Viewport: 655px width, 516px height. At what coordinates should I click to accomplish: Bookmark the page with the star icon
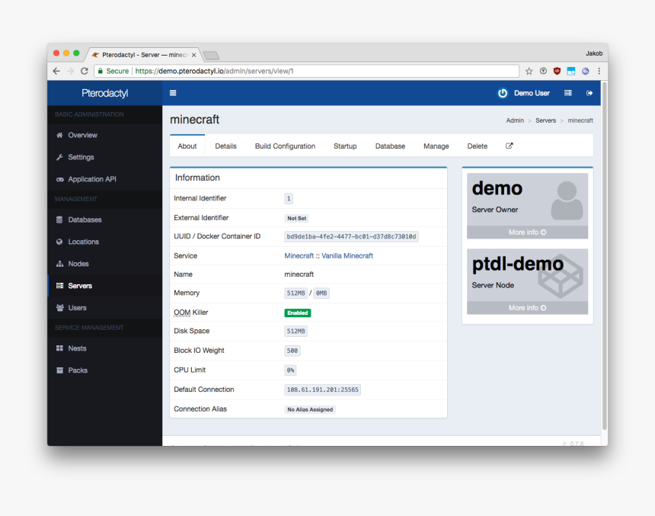[529, 71]
